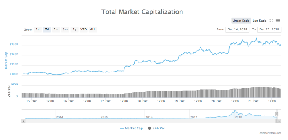Choose the YTD zoom option
The image size is (288, 140).
pos(84,30)
